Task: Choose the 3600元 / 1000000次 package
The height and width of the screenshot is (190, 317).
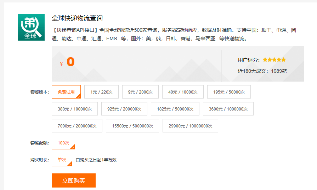Action: 228,109
